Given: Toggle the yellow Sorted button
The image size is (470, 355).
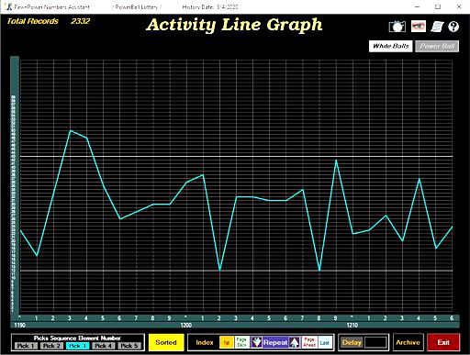Looking at the screenshot, I should click(x=166, y=342).
